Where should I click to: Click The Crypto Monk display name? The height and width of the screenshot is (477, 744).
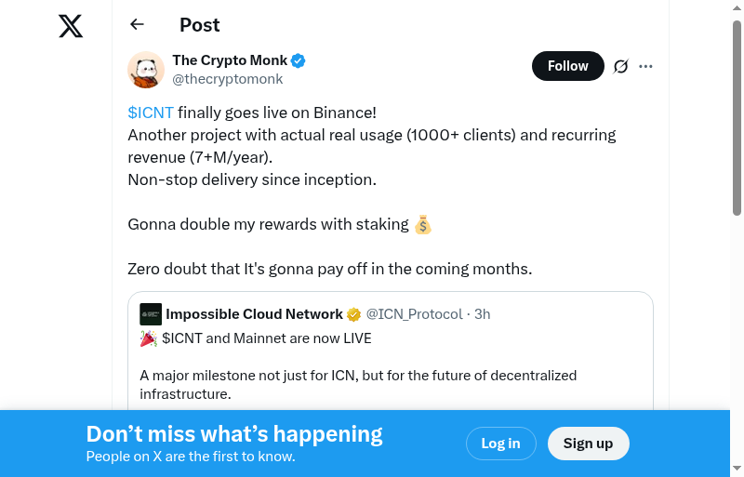230,60
